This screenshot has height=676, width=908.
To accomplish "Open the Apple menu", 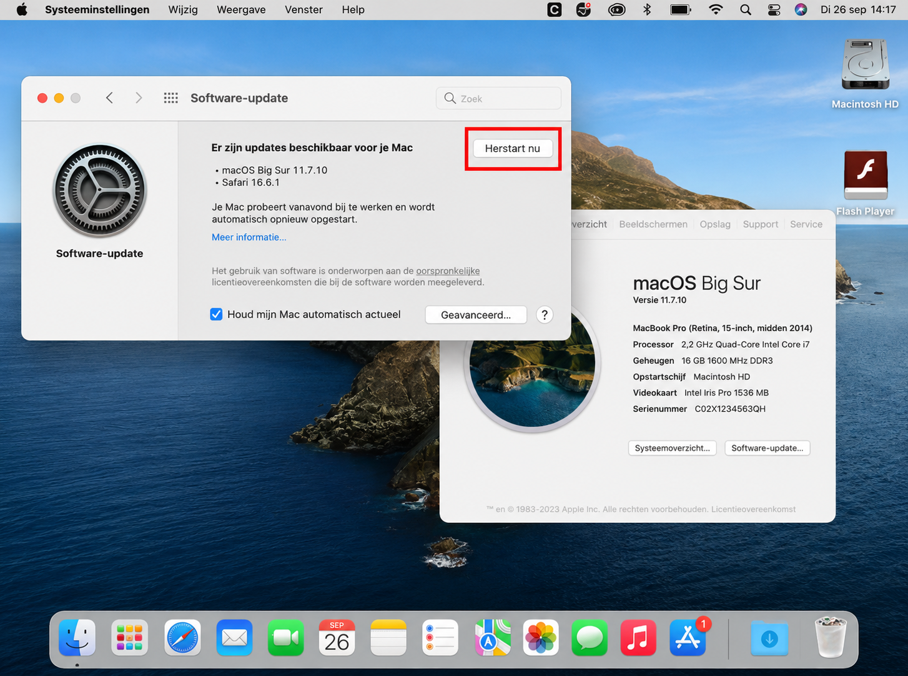I will pos(22,9).
